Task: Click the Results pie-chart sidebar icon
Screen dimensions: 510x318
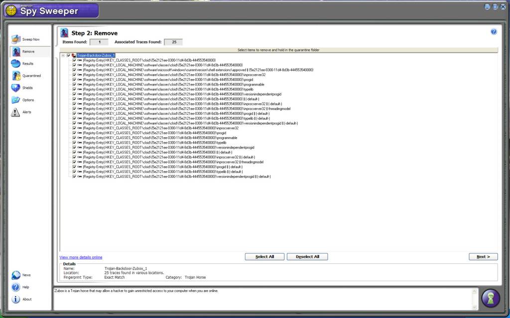Action: (x=15, y=64)
